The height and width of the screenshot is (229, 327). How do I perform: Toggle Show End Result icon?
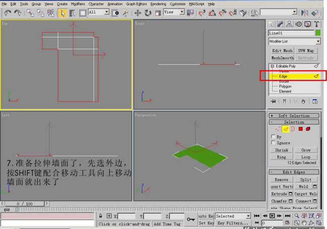(284, 101)
